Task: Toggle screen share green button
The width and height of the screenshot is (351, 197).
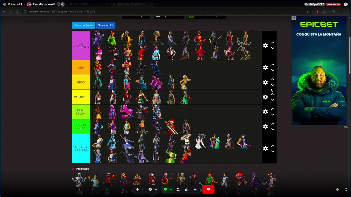Action: click(165, 189)
